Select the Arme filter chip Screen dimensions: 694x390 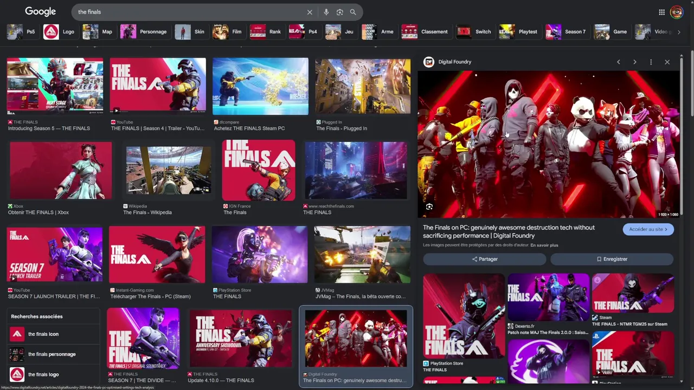click(378, 31)
